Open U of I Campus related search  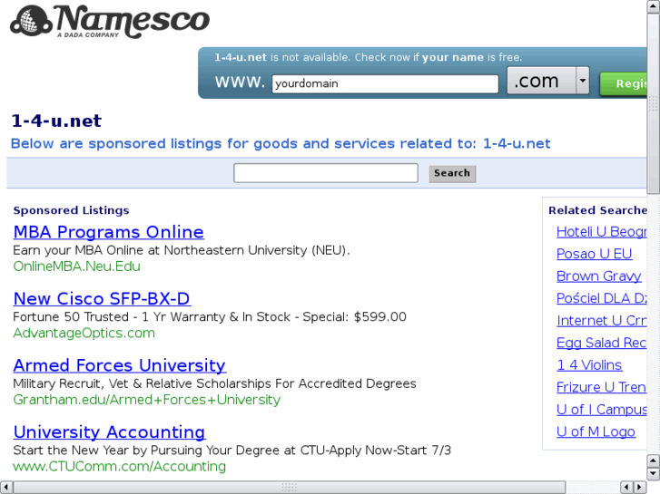point(602,410)
